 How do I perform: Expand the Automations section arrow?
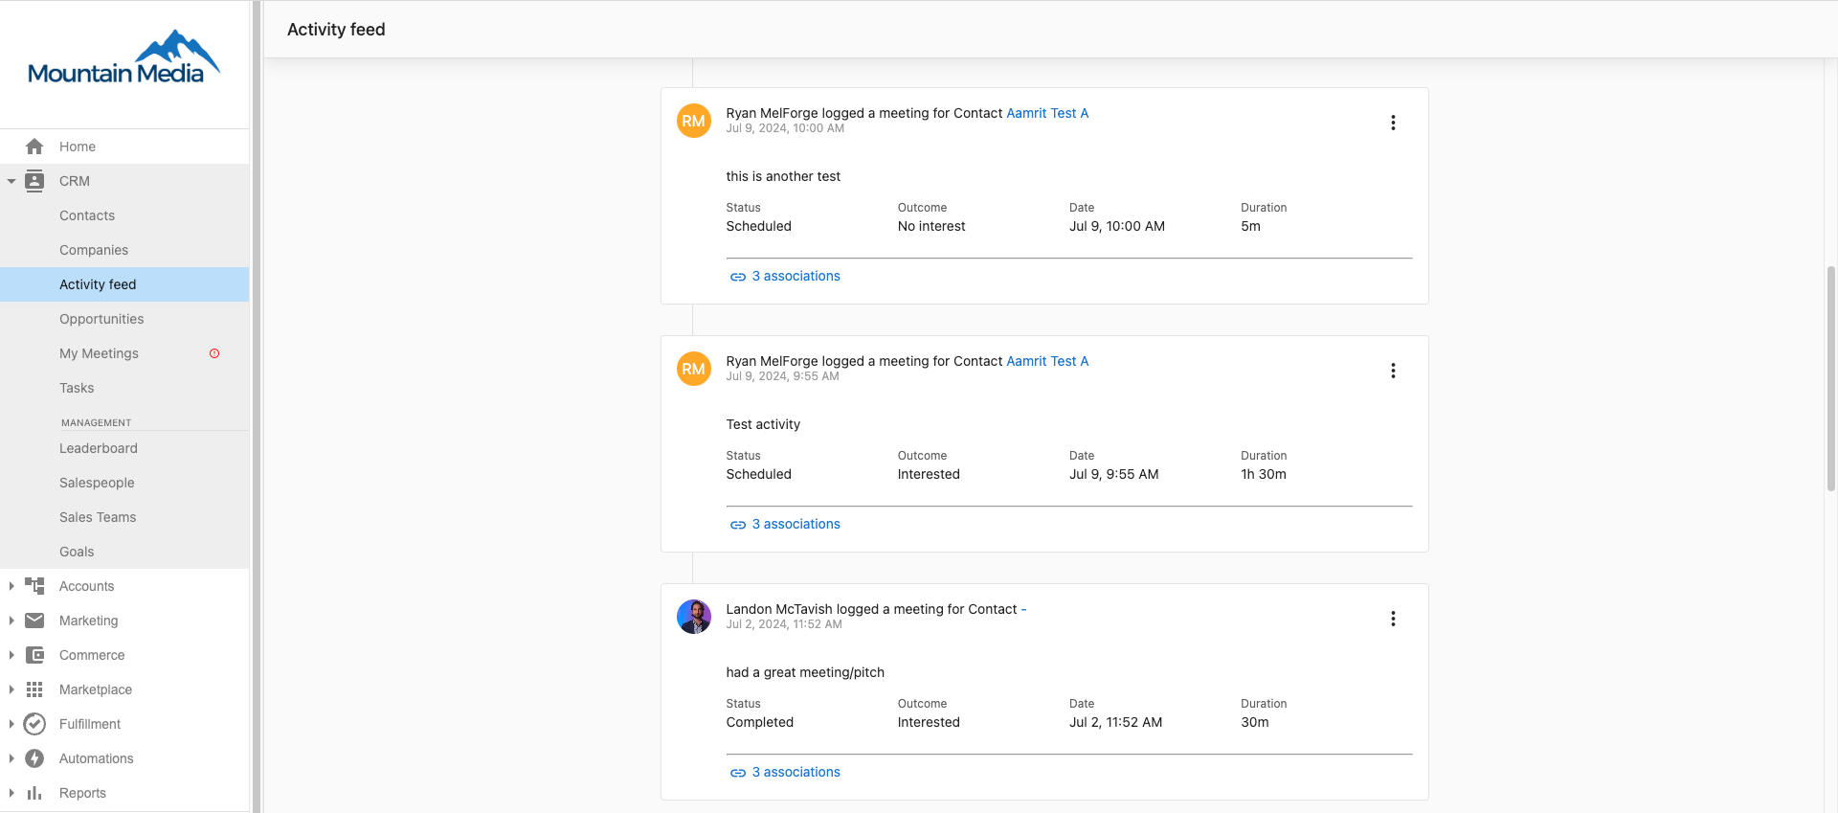click(11, 758)
